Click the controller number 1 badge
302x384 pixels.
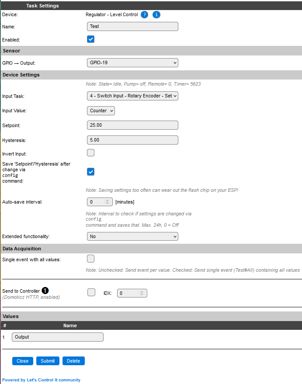[45, 291]
